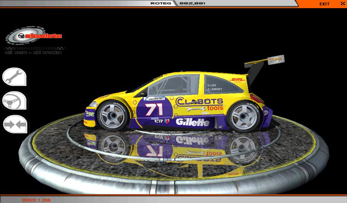Viewport: 347px width, 203px height.
Task: Click the 'all cars - all tracks' text
Action: 34,52
